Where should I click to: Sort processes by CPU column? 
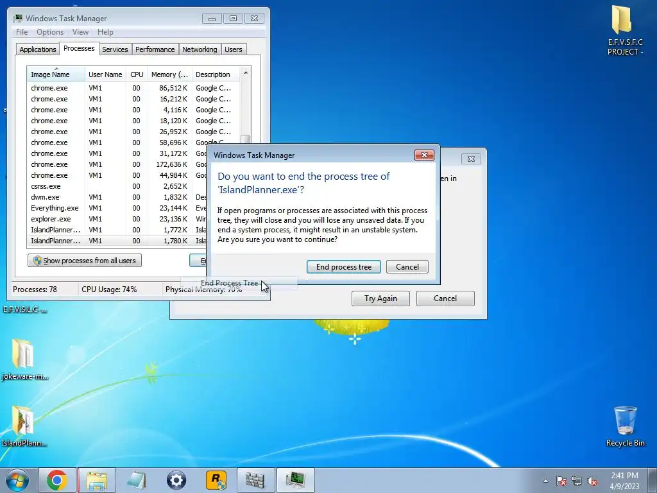click(x=137, y=74)
